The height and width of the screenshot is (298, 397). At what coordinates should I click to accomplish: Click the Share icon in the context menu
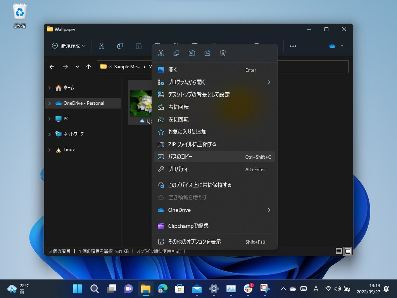click(x=207, y=53)
